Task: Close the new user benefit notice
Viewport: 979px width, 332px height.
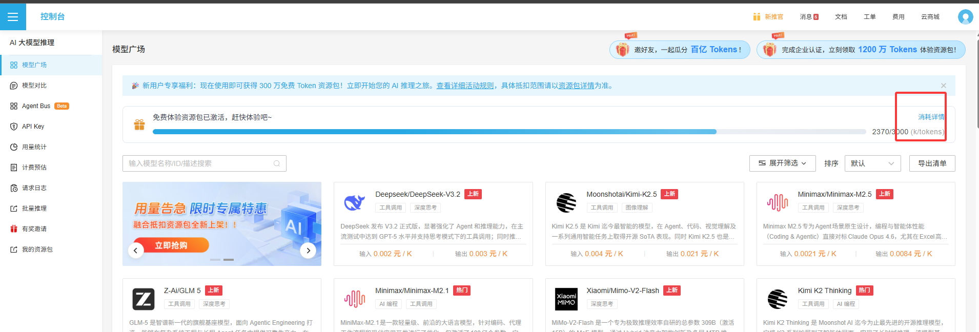Action: coord(944,86)
